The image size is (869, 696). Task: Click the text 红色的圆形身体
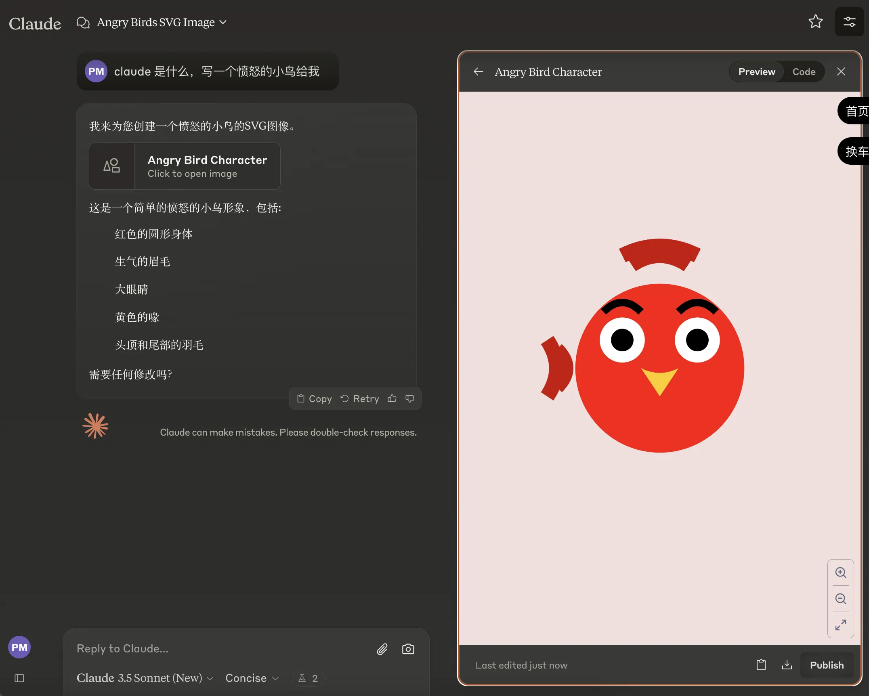pos(154,234)
